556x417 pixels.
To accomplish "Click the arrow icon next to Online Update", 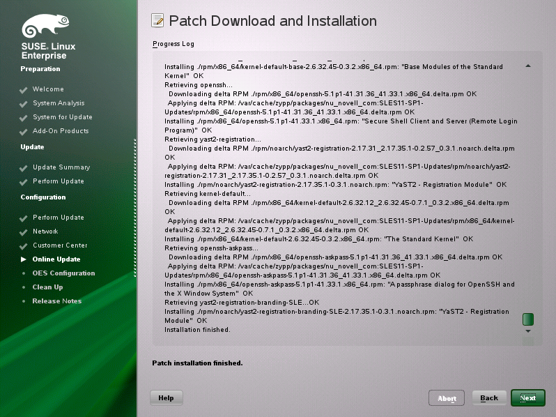I will [24, 259].
